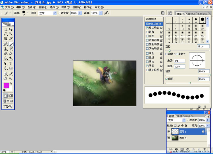Switch to the 通道 tab
Viewport: 213px width, 154px height.
(x=179, y=116)
